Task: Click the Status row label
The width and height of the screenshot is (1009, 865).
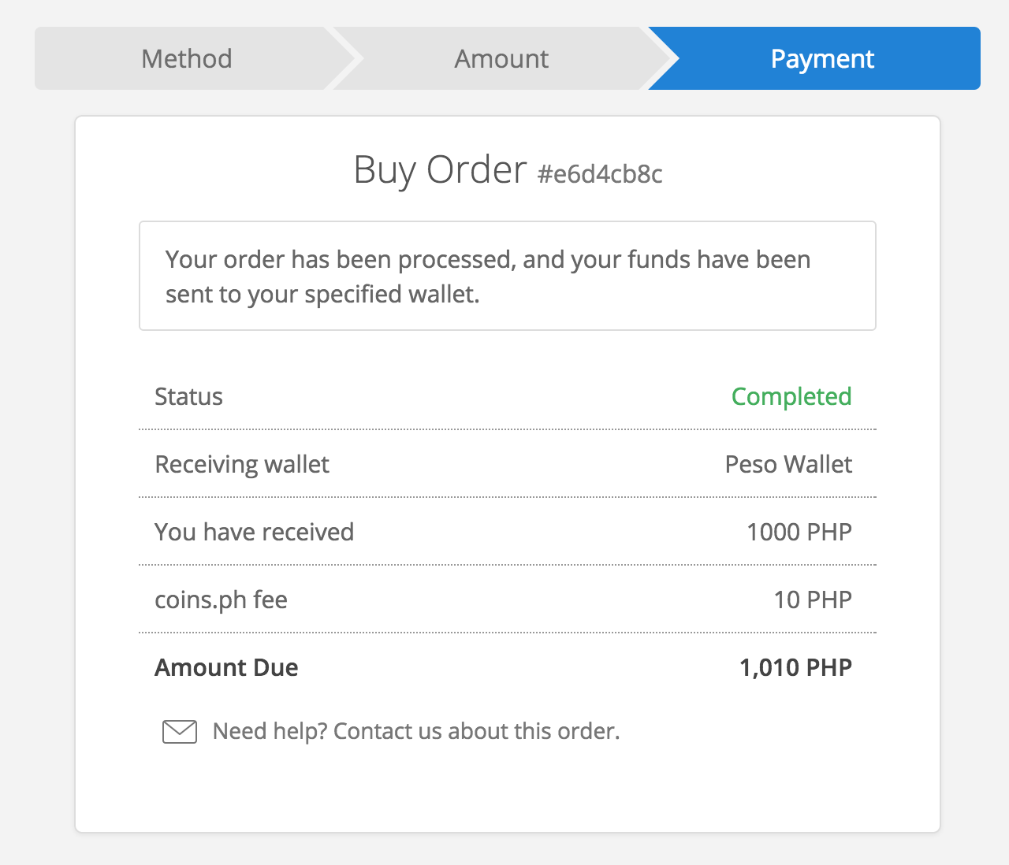Action: pos(188,396)
